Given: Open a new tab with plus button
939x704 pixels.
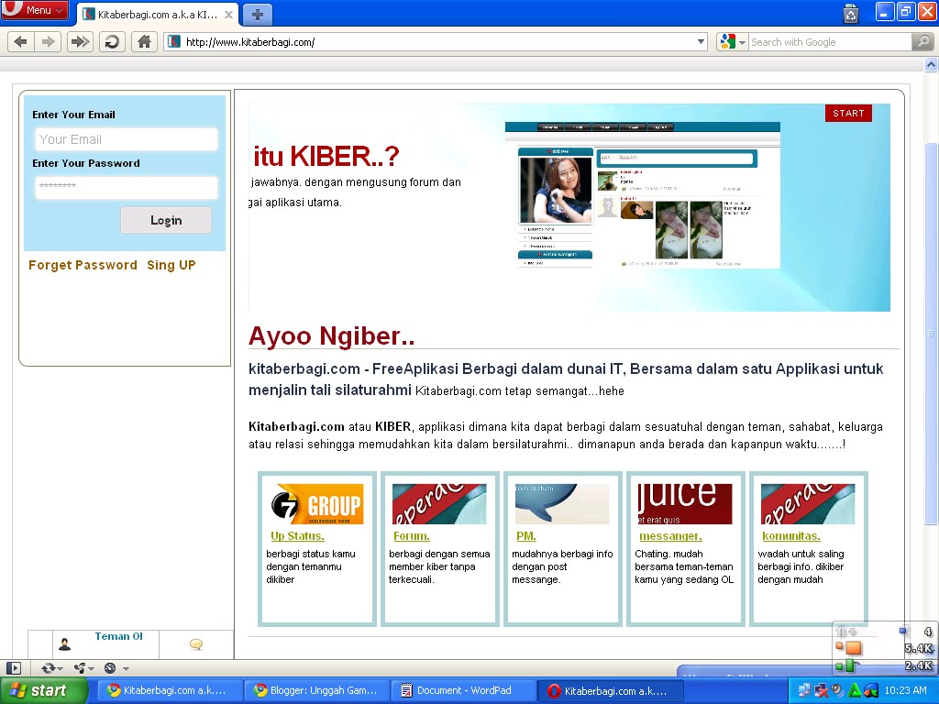Looking at the screenshot, I should pyautogui.click(x=258, y=15).
